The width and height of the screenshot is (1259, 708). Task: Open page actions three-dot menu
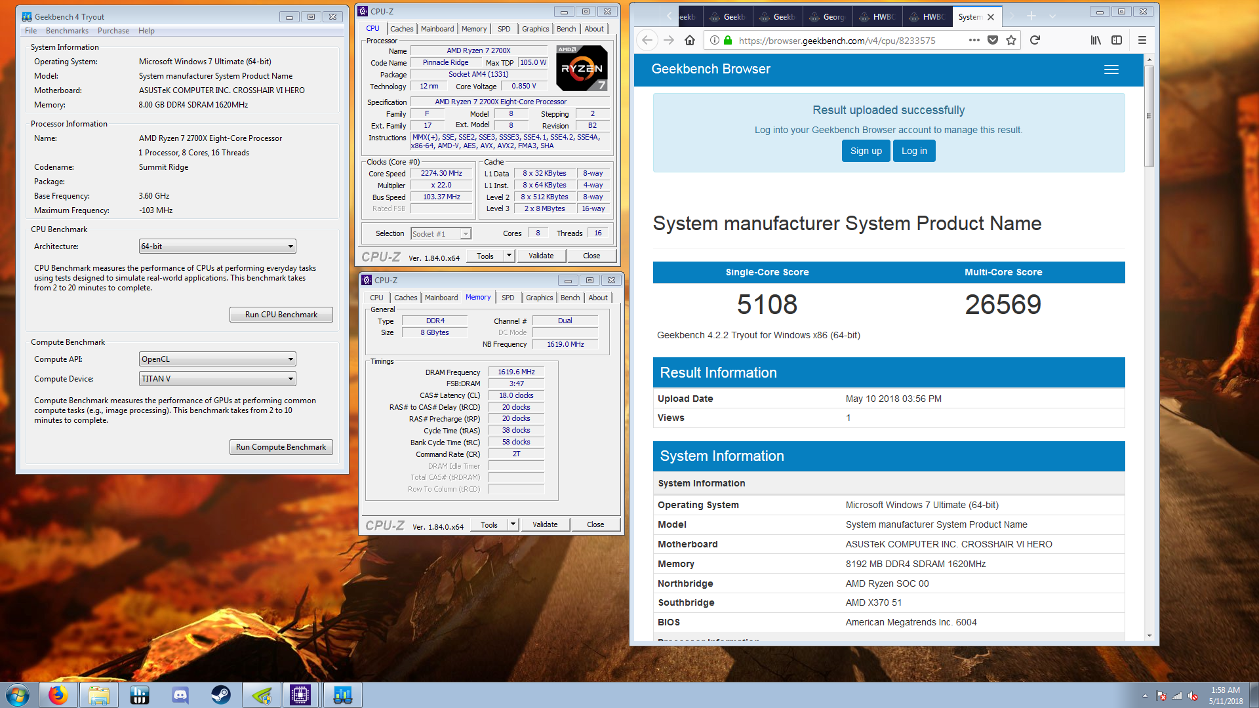click(x=974, y=40)
